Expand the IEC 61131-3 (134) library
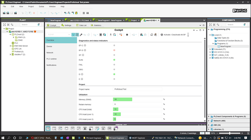Image resolution: width=251 pixels, height=140 pixels. point(210,52)
